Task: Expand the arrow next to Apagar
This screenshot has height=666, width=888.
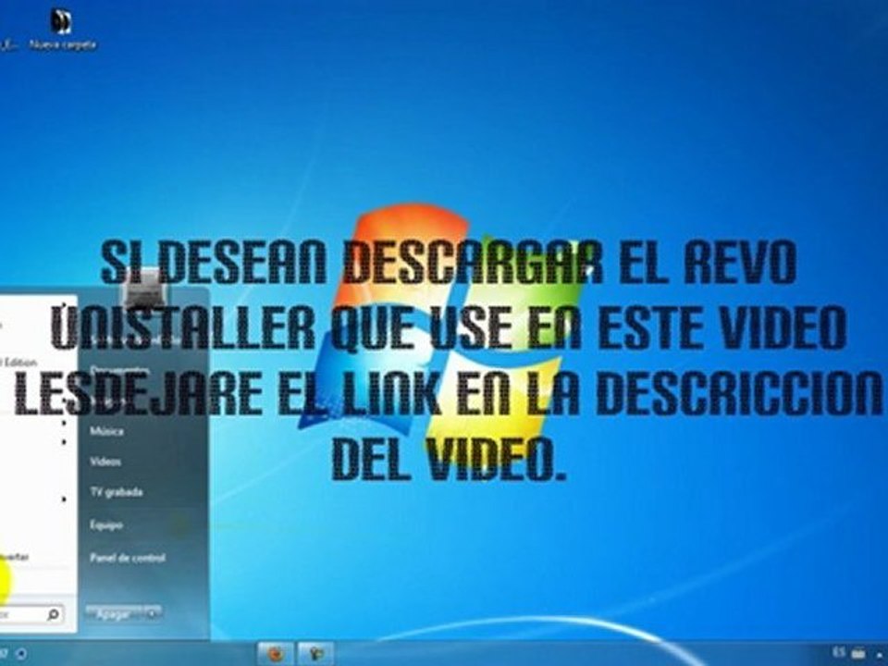Action: (x=153, y=614)
